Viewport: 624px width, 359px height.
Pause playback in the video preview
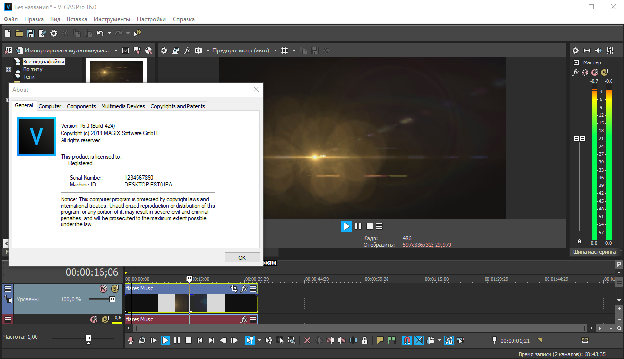click(358, 226)
